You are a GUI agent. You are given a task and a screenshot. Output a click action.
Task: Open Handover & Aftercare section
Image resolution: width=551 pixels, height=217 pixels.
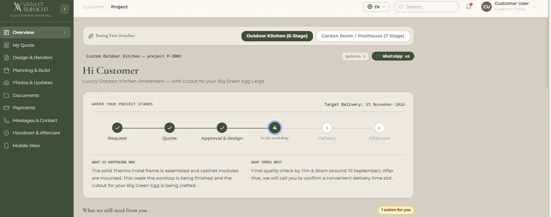[x=35, y=133]
